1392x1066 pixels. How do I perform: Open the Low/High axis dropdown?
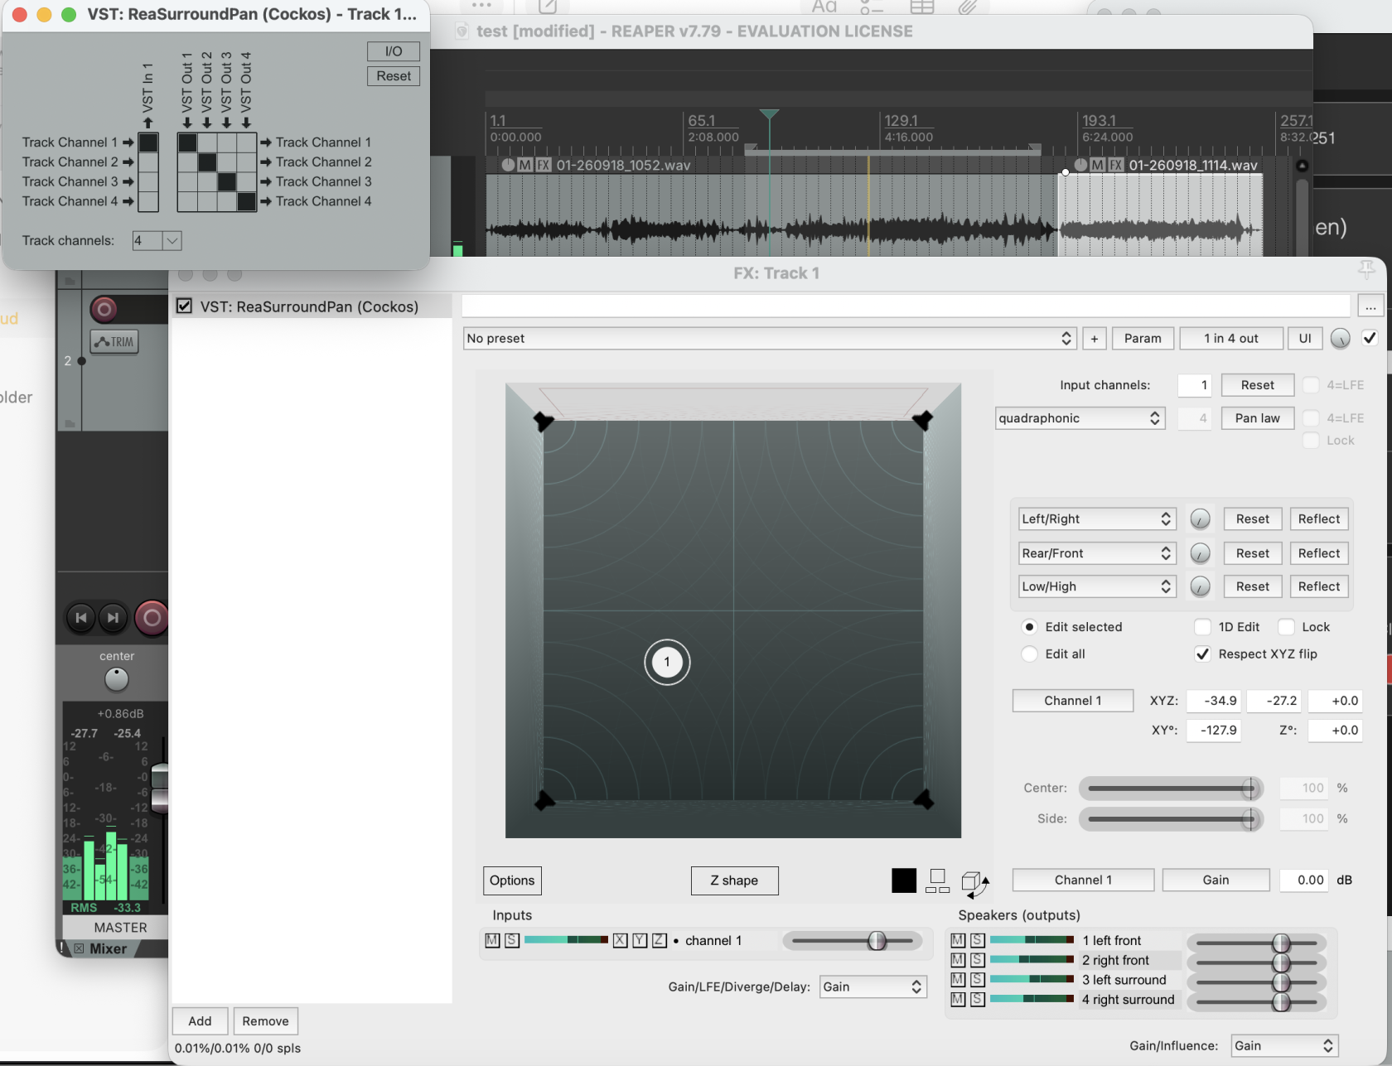[1096, 586]
